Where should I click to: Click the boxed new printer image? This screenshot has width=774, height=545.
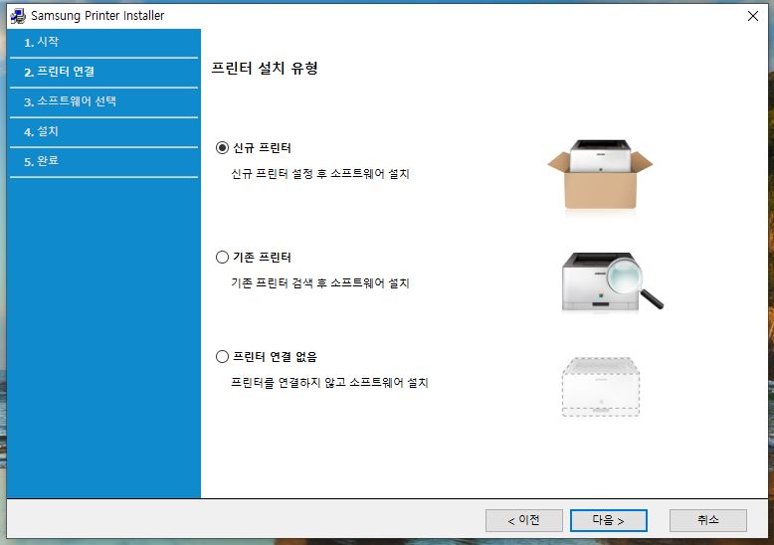[x=600, y=175]
